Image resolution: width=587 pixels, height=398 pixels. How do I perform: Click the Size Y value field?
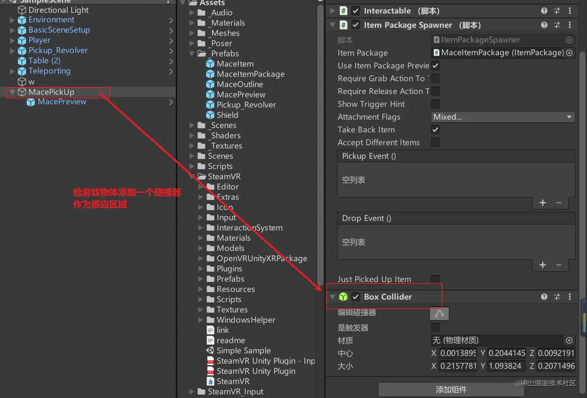[506, 366]
